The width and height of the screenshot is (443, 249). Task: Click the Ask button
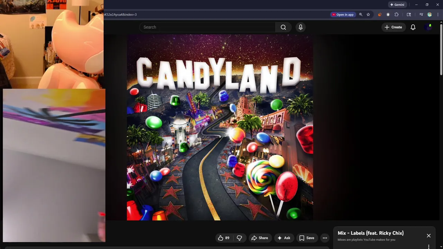[283, 238]
